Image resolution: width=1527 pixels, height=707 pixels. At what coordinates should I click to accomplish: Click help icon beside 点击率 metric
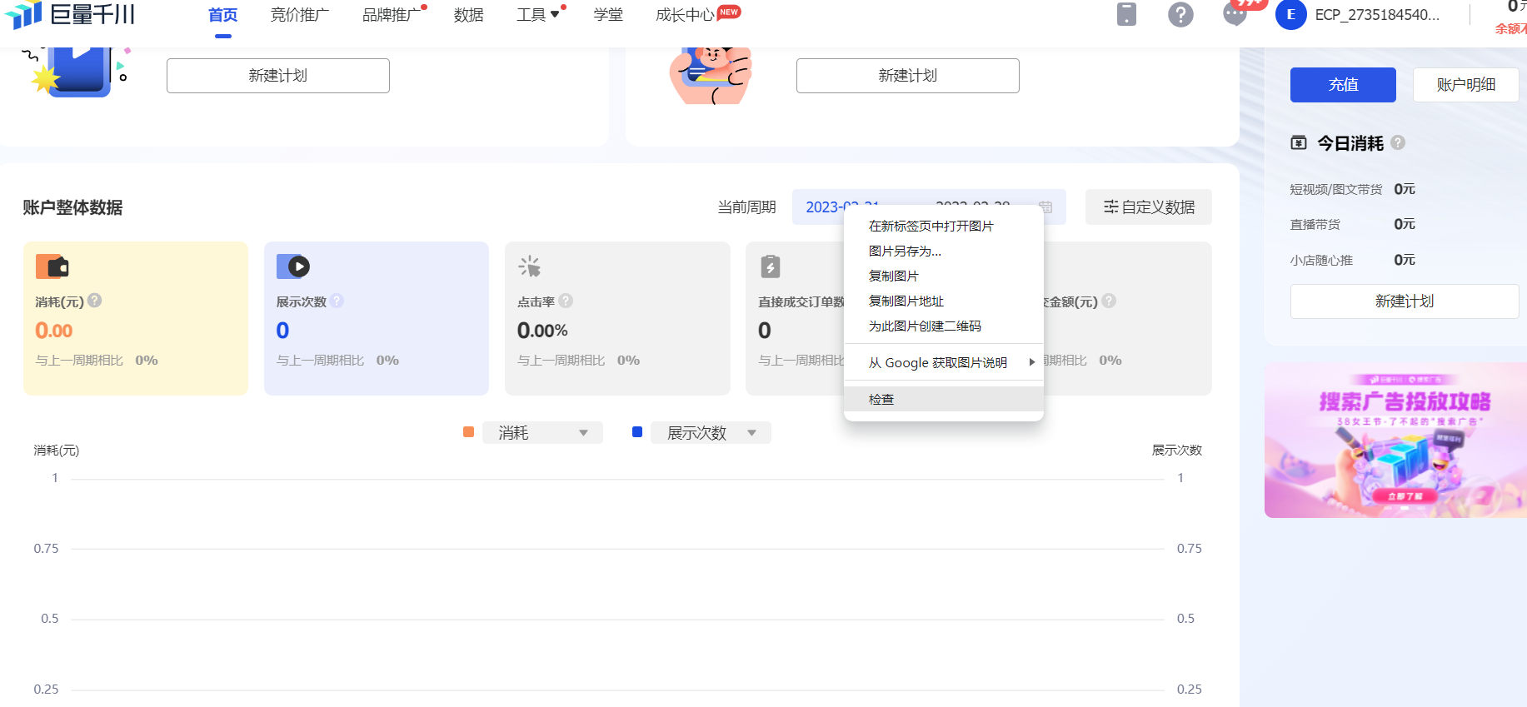[x=566, y=301]
